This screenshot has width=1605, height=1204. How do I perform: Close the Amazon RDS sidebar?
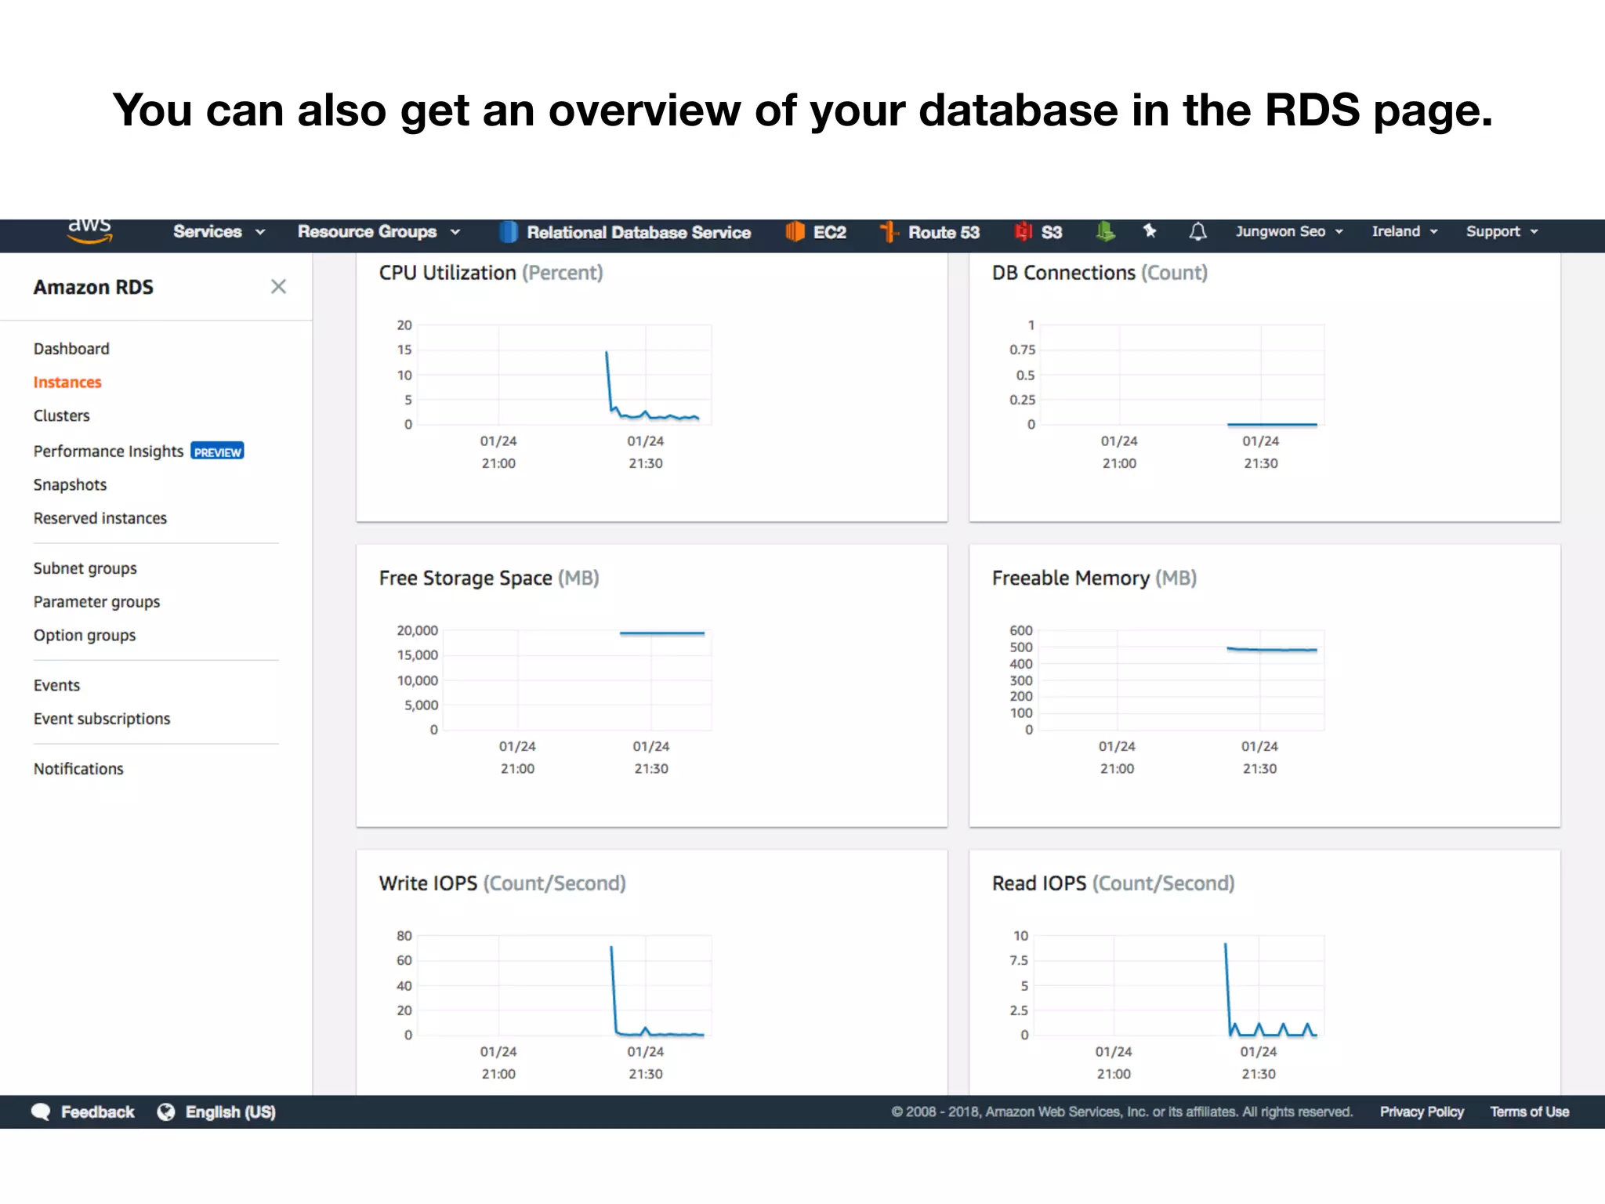coord(278,287)
